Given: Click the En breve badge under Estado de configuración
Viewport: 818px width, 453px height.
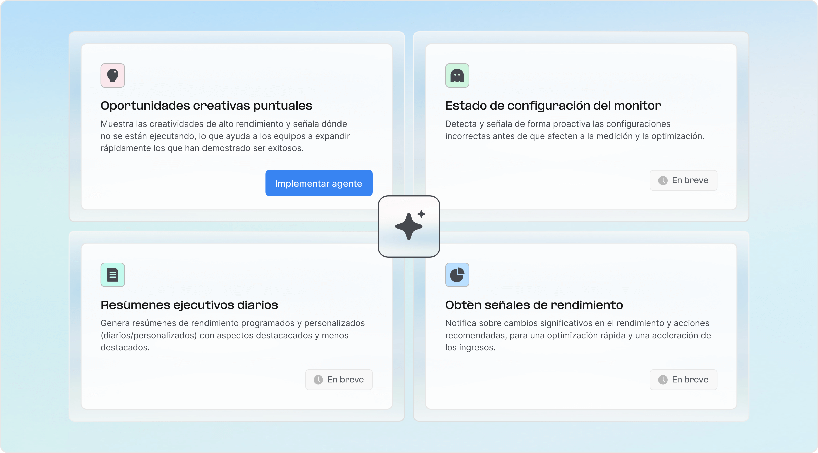Looking at the screenshot, I should click(683, 180).
